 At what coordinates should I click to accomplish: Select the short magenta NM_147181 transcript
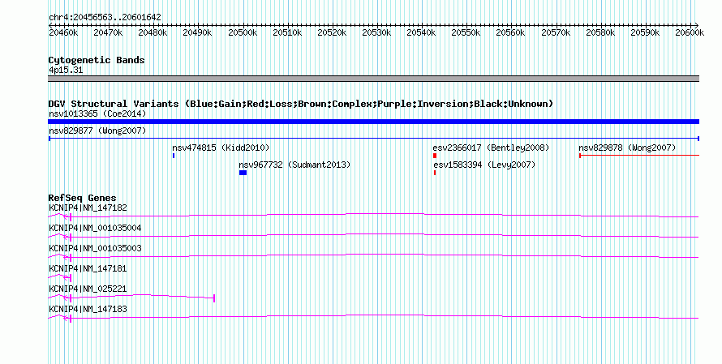click(x=60, y=277)
